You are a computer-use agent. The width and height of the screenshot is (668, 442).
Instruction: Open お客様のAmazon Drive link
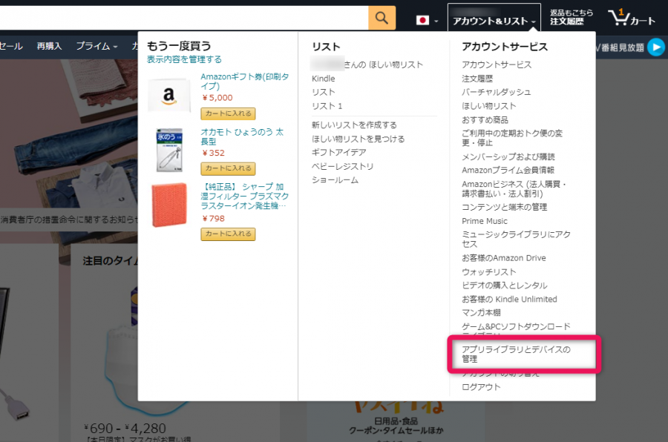(503, 258)
